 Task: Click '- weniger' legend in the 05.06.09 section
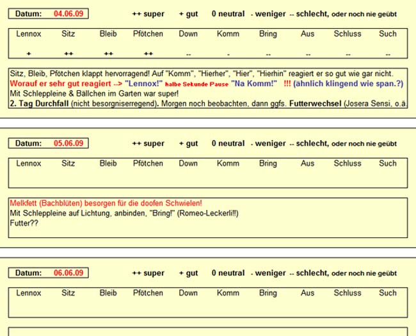pos(268,143)
